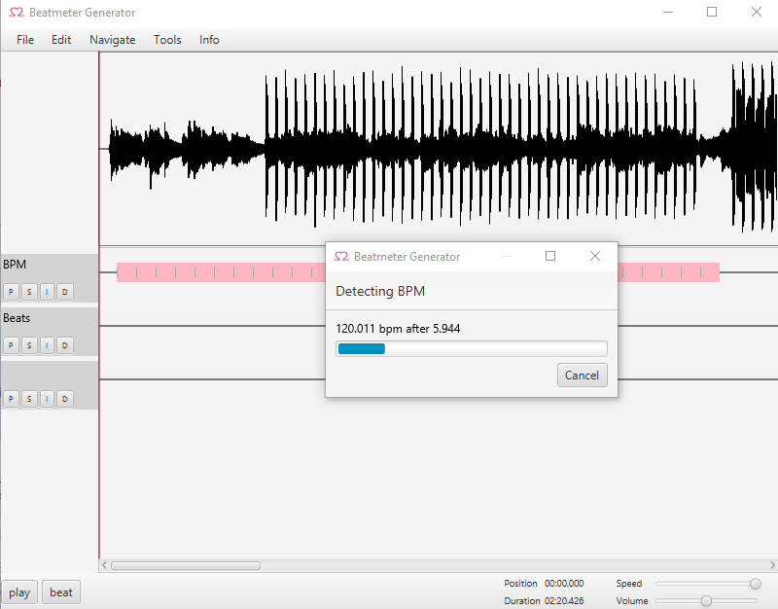Minimize the main Beatmeter Generator window
This screenshot has width=778, height=609.
668,12
